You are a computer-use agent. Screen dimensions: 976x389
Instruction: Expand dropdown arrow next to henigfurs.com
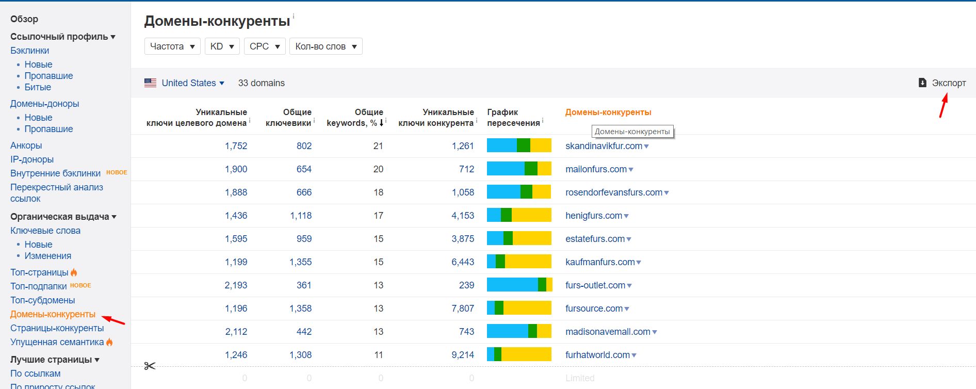626,216
